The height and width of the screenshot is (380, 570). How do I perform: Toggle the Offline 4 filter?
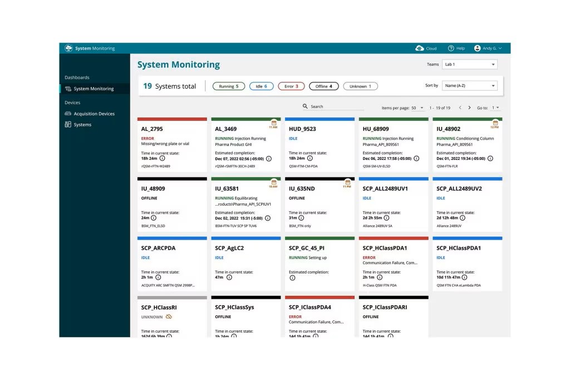coord(324,86)
